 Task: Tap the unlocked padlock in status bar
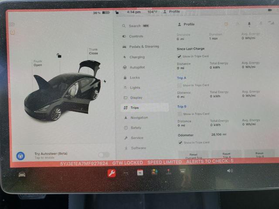[117, 12]
